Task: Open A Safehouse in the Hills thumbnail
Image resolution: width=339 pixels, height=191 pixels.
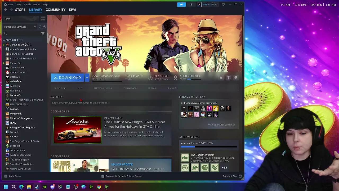Action: tap(79, 165)
